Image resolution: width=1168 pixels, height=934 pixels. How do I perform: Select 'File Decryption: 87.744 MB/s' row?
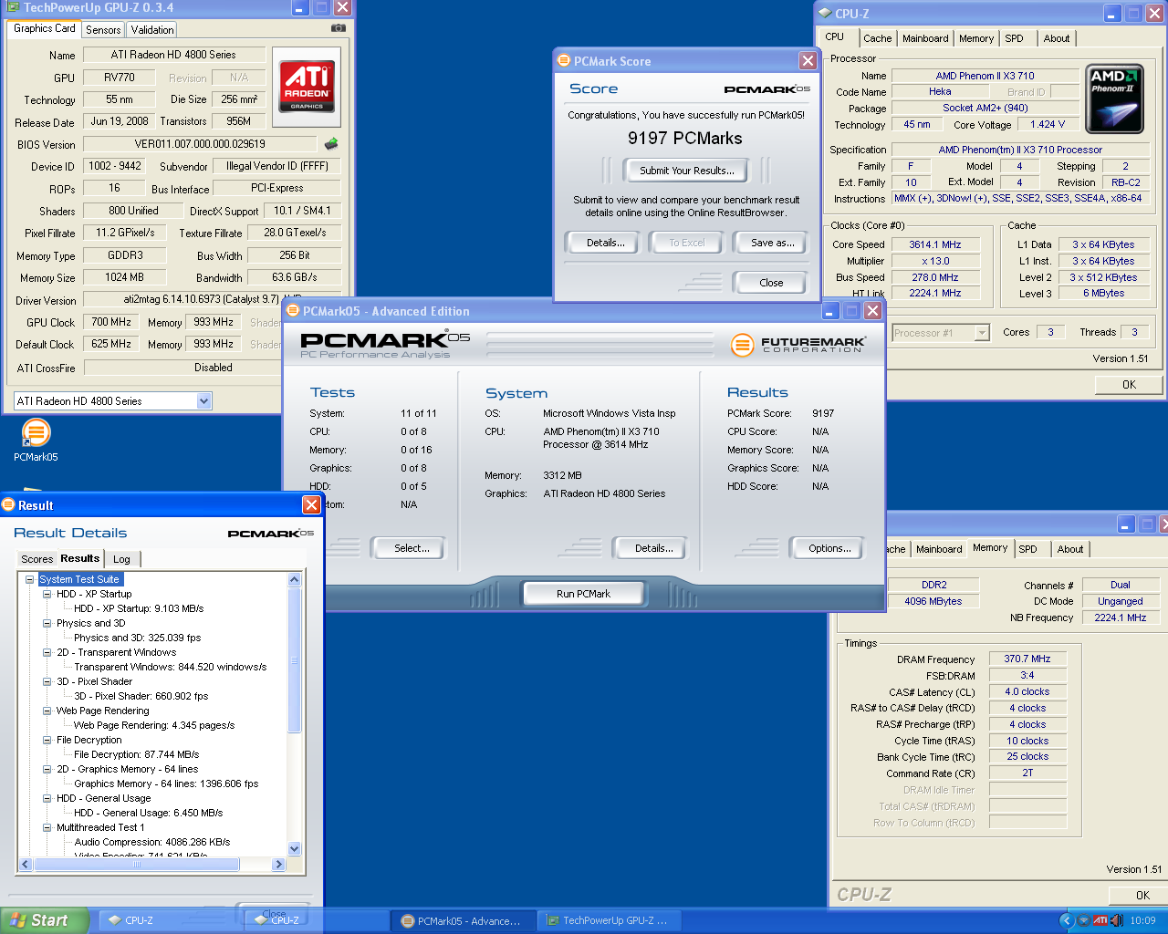136,754
